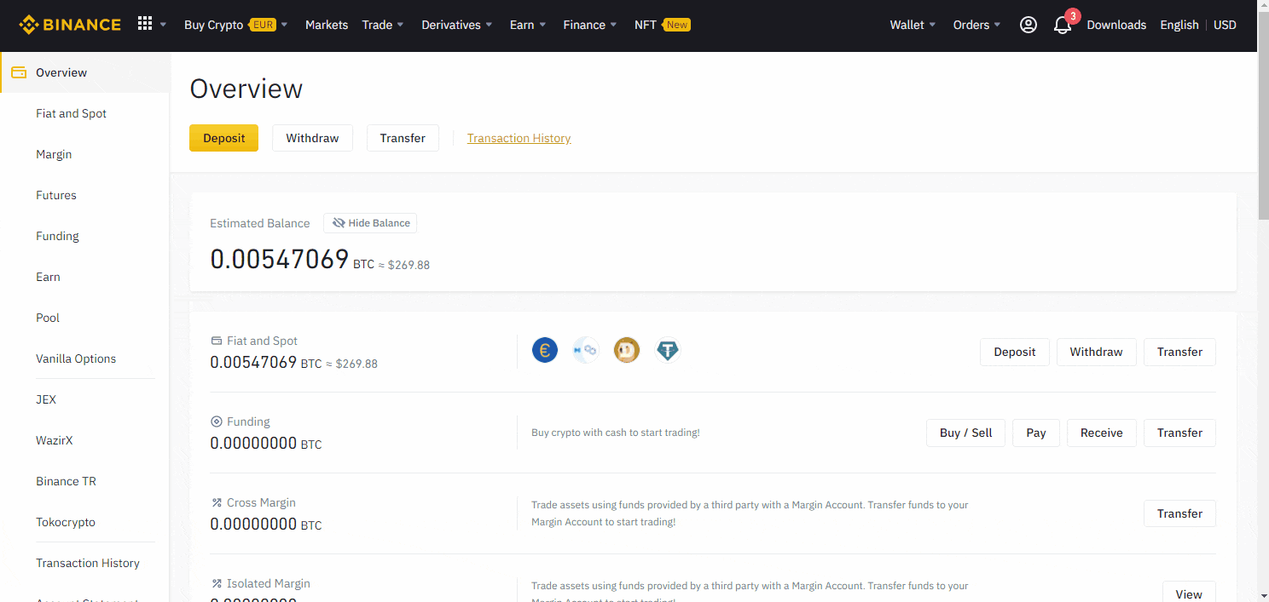Click the Withdraw button under Overview
Viewport: 1269px width, 602px height.
pyautogui.click(x=312, y=138)
